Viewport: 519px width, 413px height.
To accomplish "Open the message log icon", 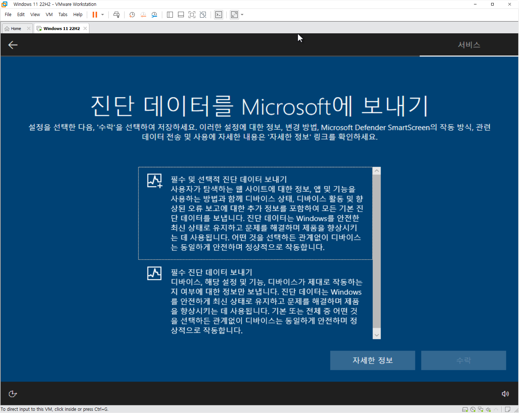I will pos(508,409).
